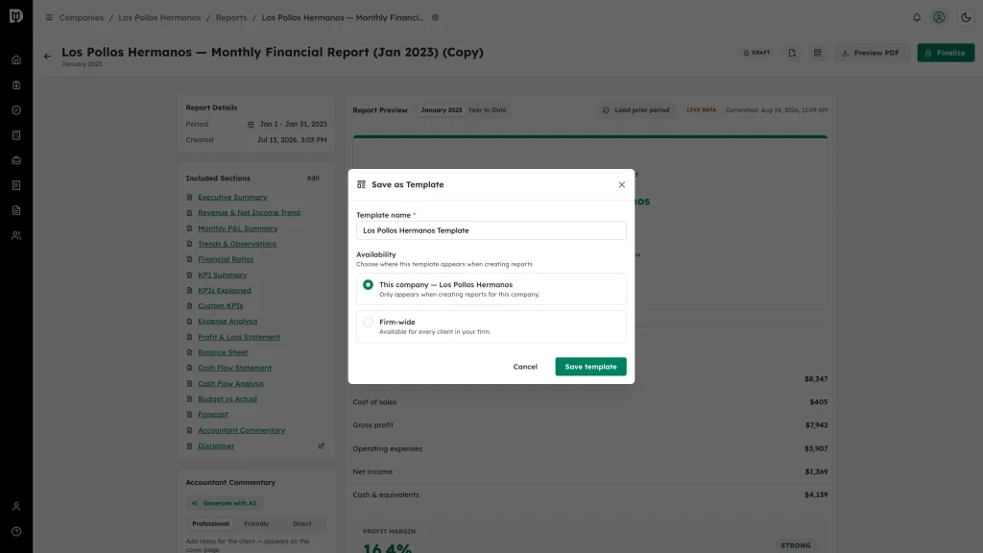Click the Save template button
The image size is (983, 553).
point(590,367)
